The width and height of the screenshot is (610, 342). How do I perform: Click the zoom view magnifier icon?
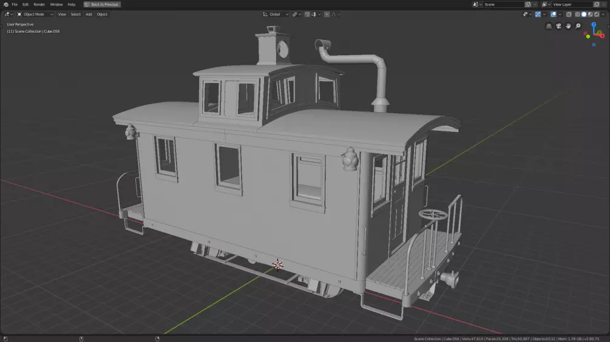click(x=578, y=26)
